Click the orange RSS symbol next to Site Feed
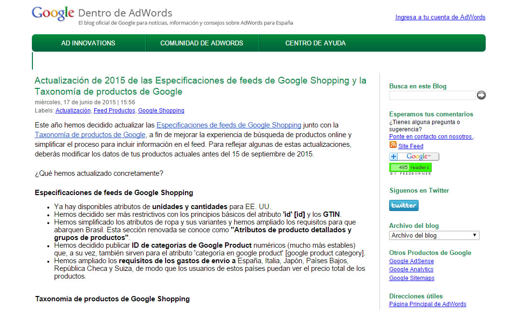The width and height of the screenshot is (520, 310). click(393, 146)
